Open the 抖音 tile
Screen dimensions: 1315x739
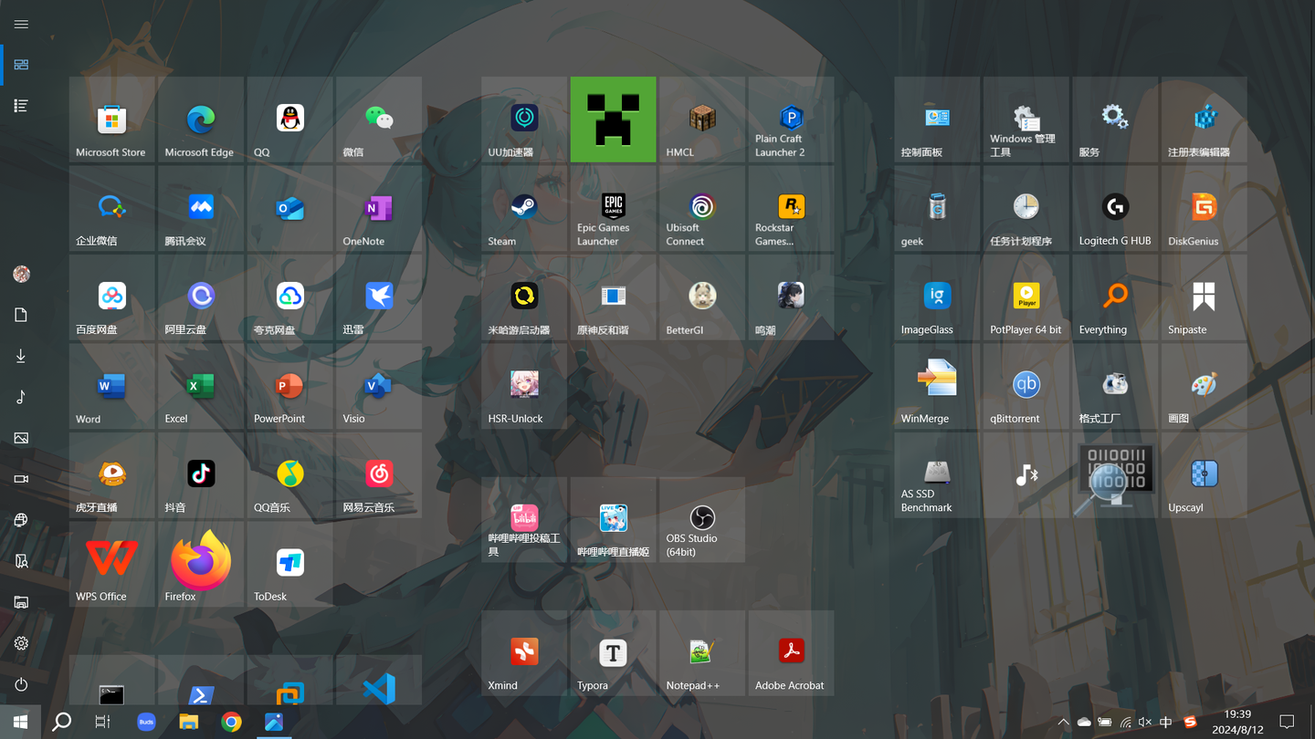click(x=200, y=475)
